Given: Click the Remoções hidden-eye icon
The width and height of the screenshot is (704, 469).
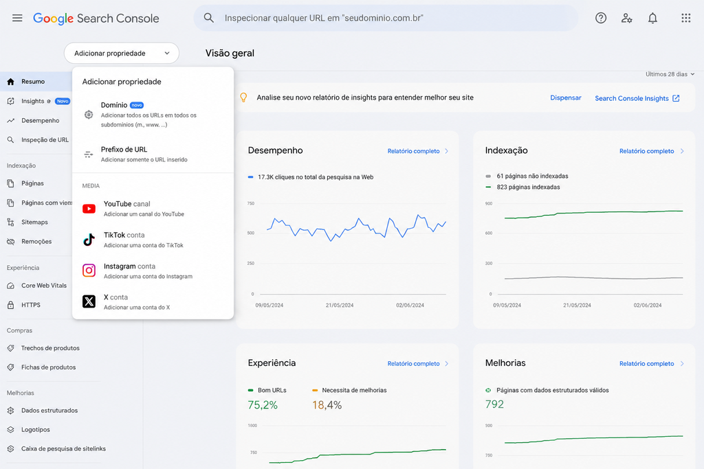Looking at the screenshot, I should (11, 242).
